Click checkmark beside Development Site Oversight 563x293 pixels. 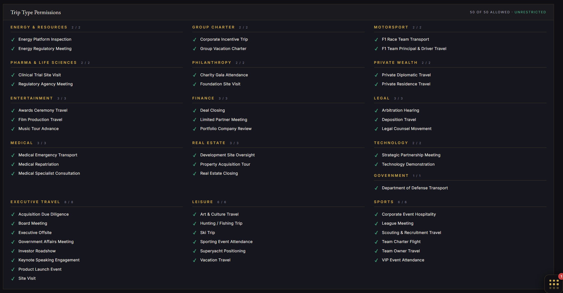[x=195, y=155]
